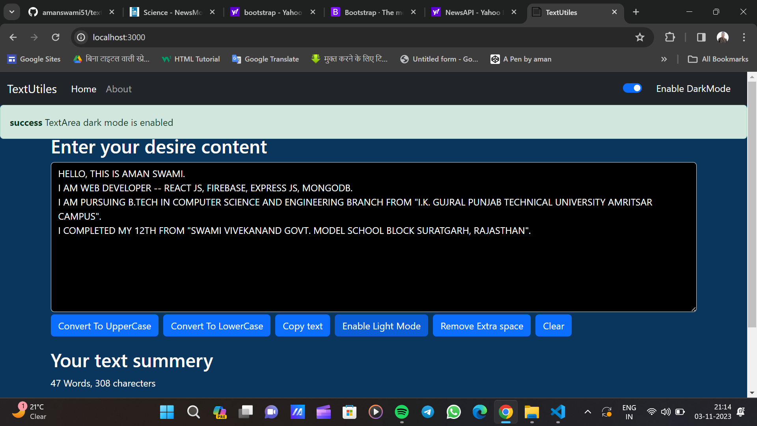Open a new tab with plus button
Viewport: 757px width, 426px height.
[x=636, y=12]
